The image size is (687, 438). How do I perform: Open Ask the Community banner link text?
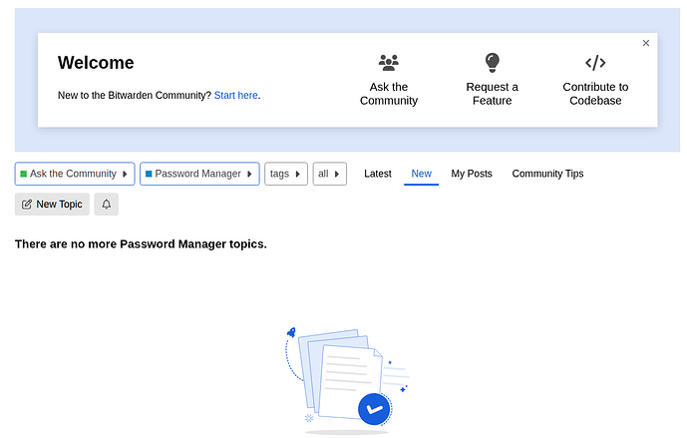pos(389,94)
